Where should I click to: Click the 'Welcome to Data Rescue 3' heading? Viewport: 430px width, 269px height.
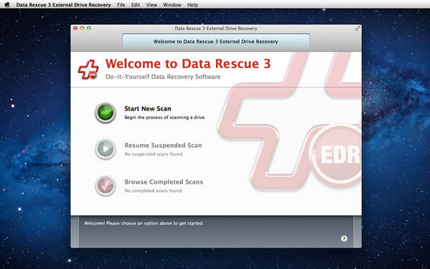click(x=188, y=64)
